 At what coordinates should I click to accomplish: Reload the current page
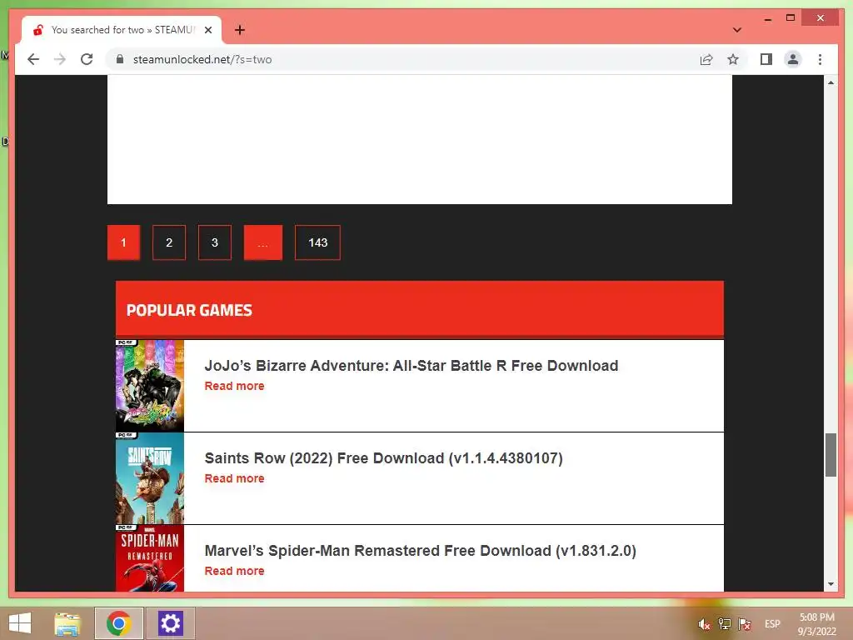pos(87,59)
